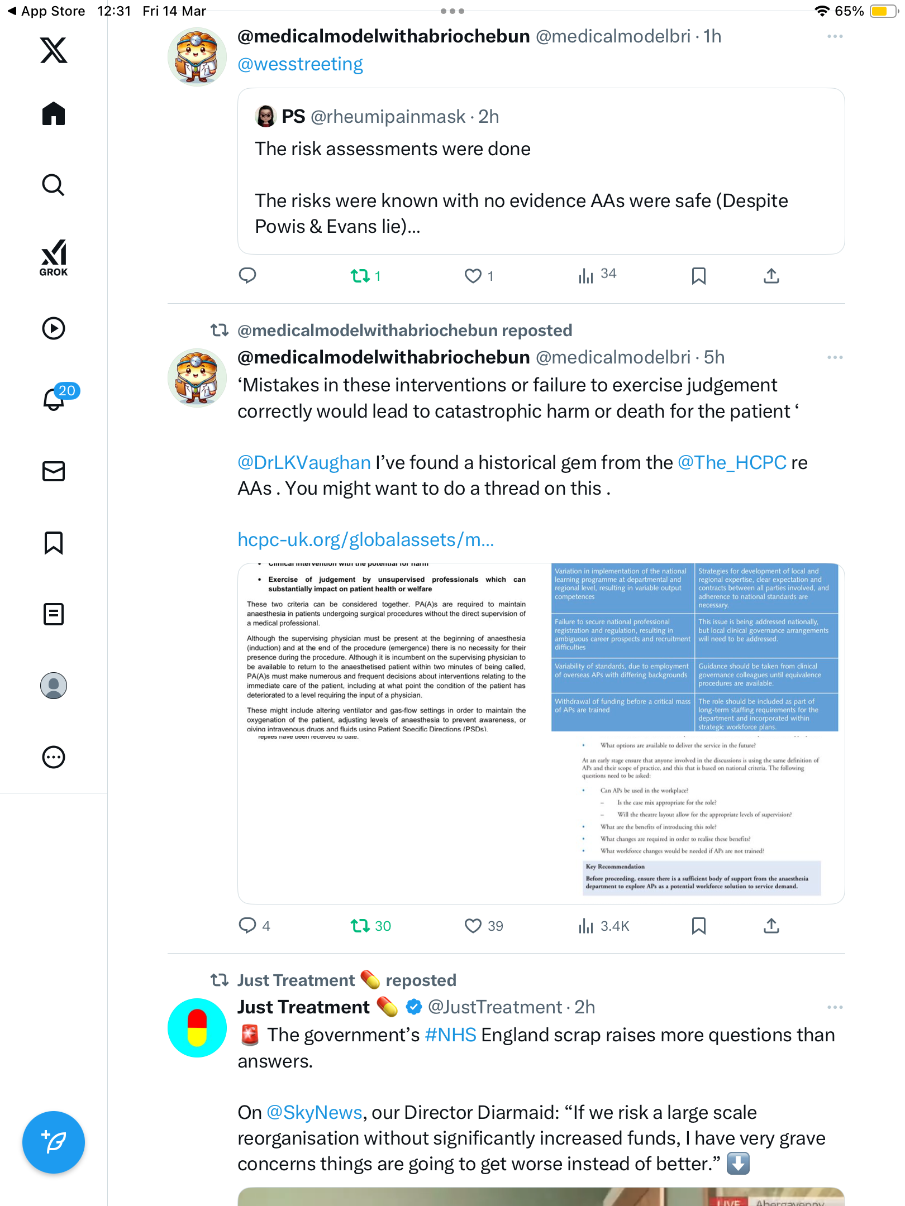Open Messages envelope icon
This screenshot has height=1206, width=905.
click(x=54, y=471)
